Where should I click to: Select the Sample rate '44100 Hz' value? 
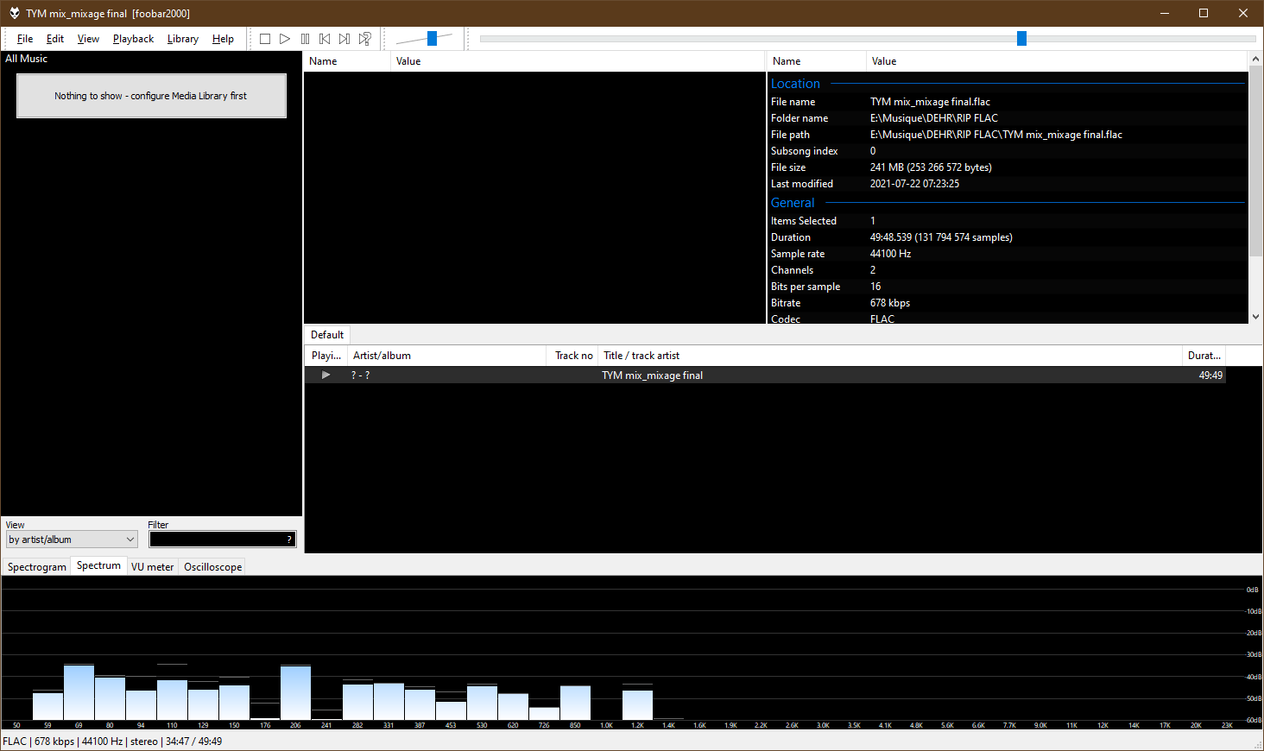(890, 254)
